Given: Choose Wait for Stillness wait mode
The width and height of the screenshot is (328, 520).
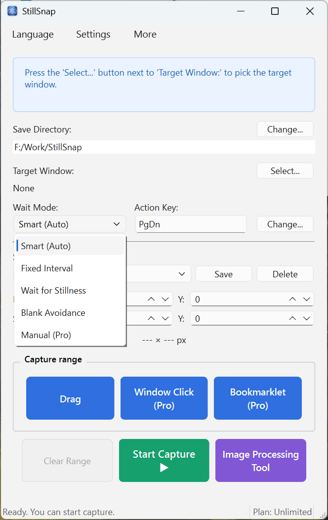Looking at the screenshot, I should pyautogui.click(x=70, y=290).
